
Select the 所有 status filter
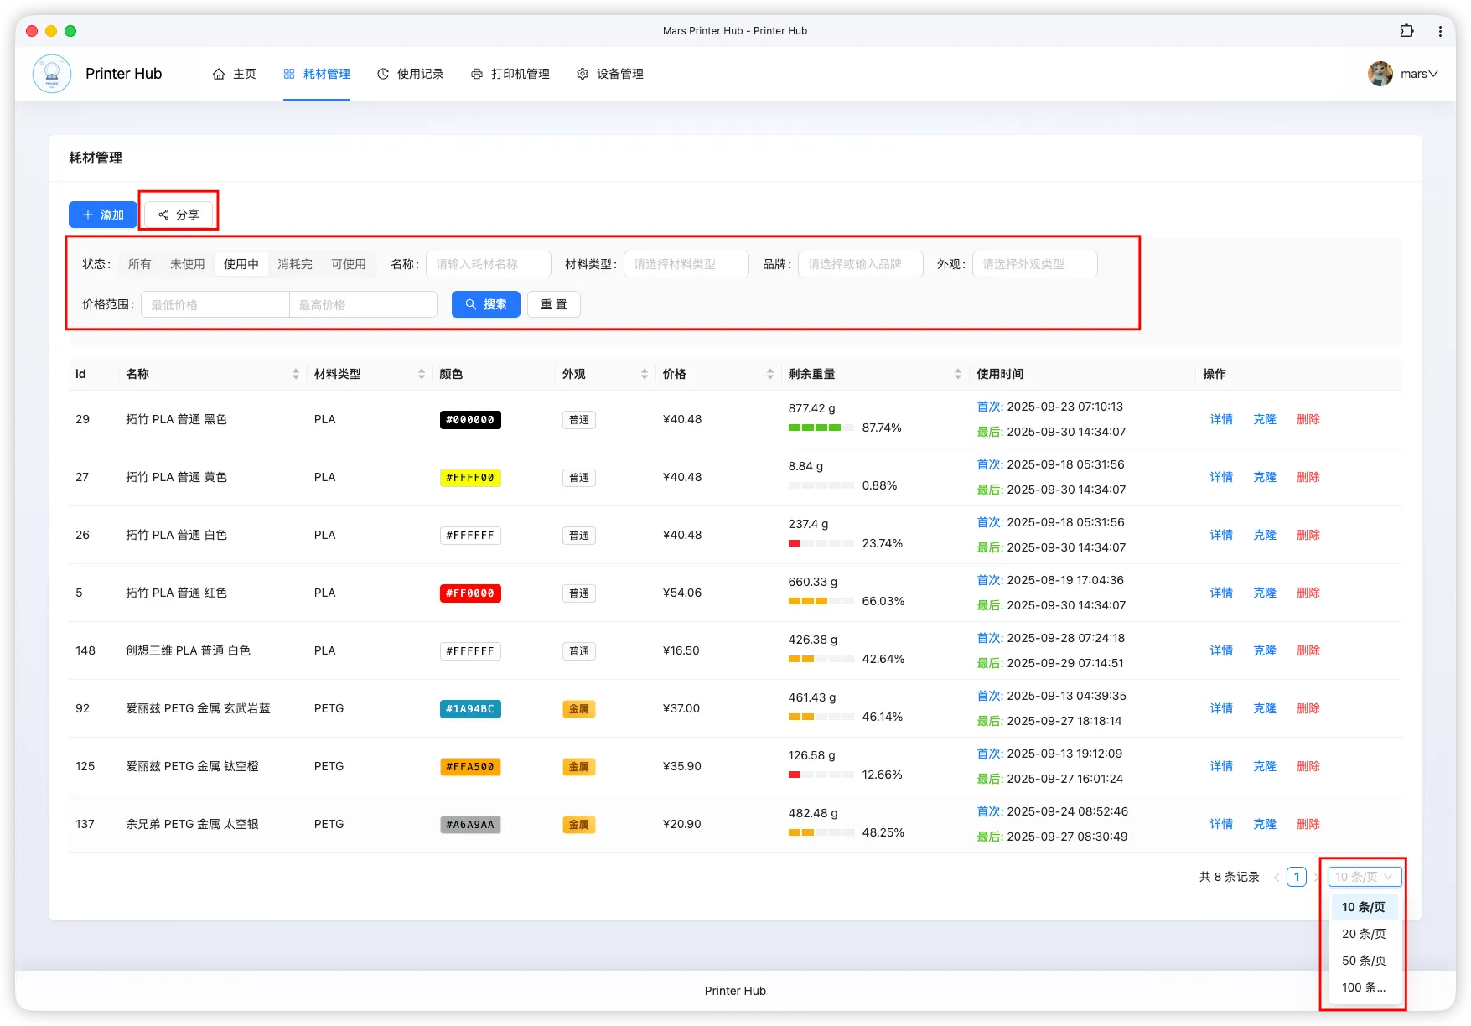point(140,264)
